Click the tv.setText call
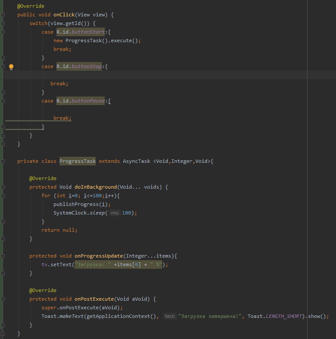This screenshot has height=339, width=336. coord(104,264)
